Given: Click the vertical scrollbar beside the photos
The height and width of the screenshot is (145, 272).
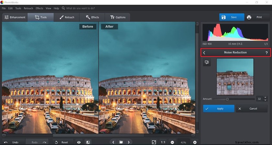Looking at the screenshot, I should [197, 78].
